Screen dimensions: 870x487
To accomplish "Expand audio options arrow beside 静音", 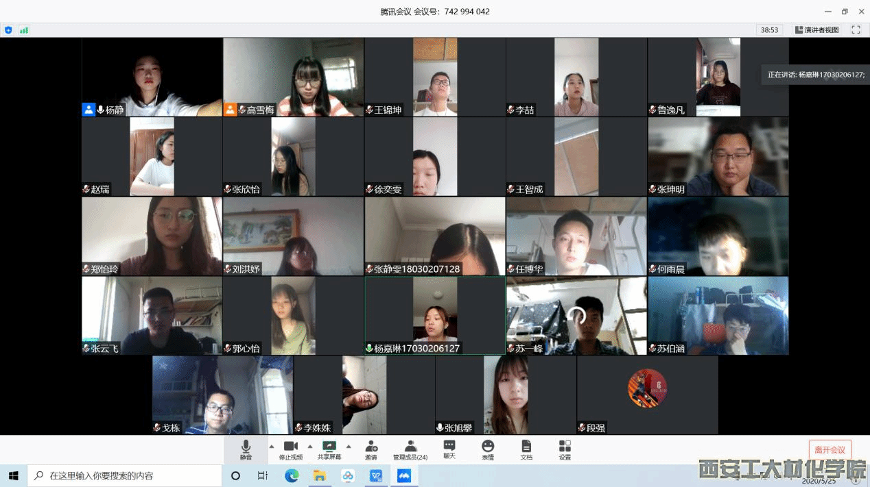I will [271, 446].
